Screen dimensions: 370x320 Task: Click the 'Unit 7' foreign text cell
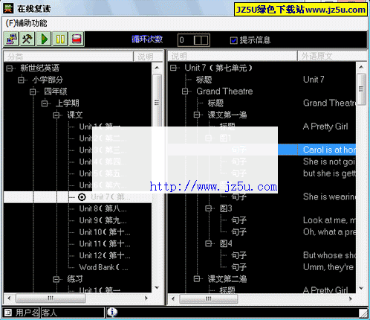tap(314, 80)
